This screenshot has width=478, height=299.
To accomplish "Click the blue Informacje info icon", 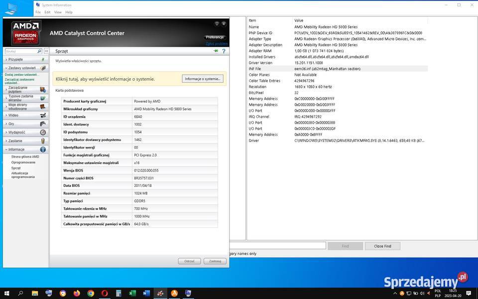I will 43,149.
